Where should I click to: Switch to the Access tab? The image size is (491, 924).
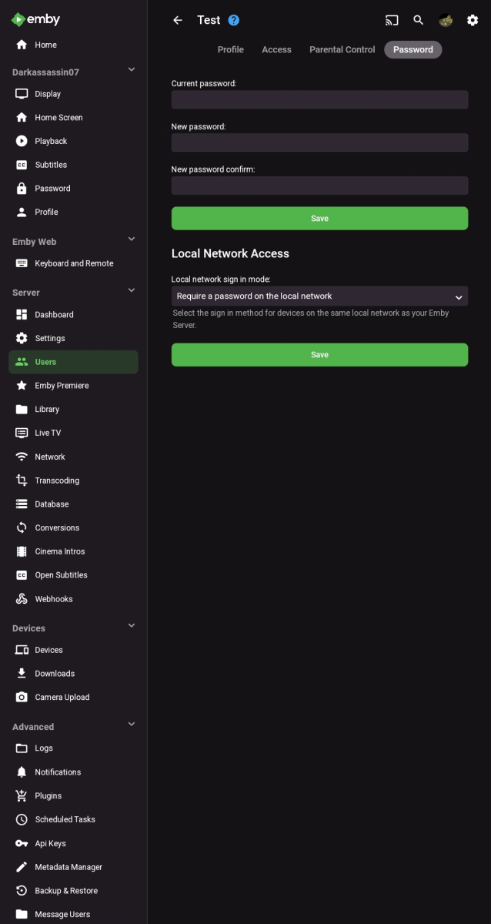point(276,49)
